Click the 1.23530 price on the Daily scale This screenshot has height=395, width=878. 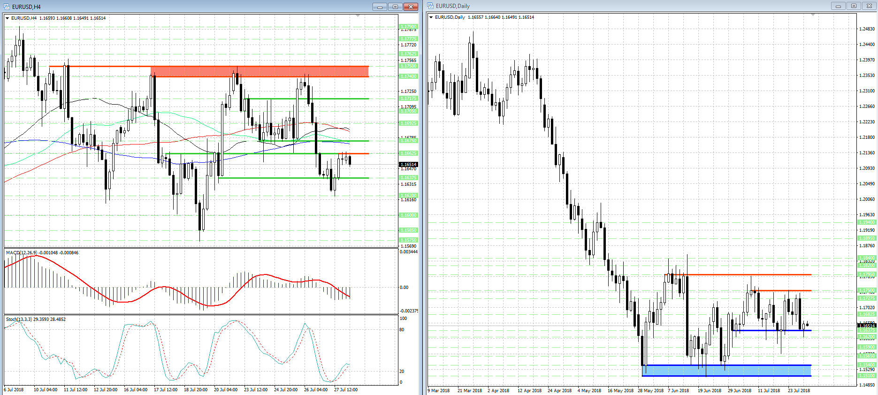pos(867,76)
